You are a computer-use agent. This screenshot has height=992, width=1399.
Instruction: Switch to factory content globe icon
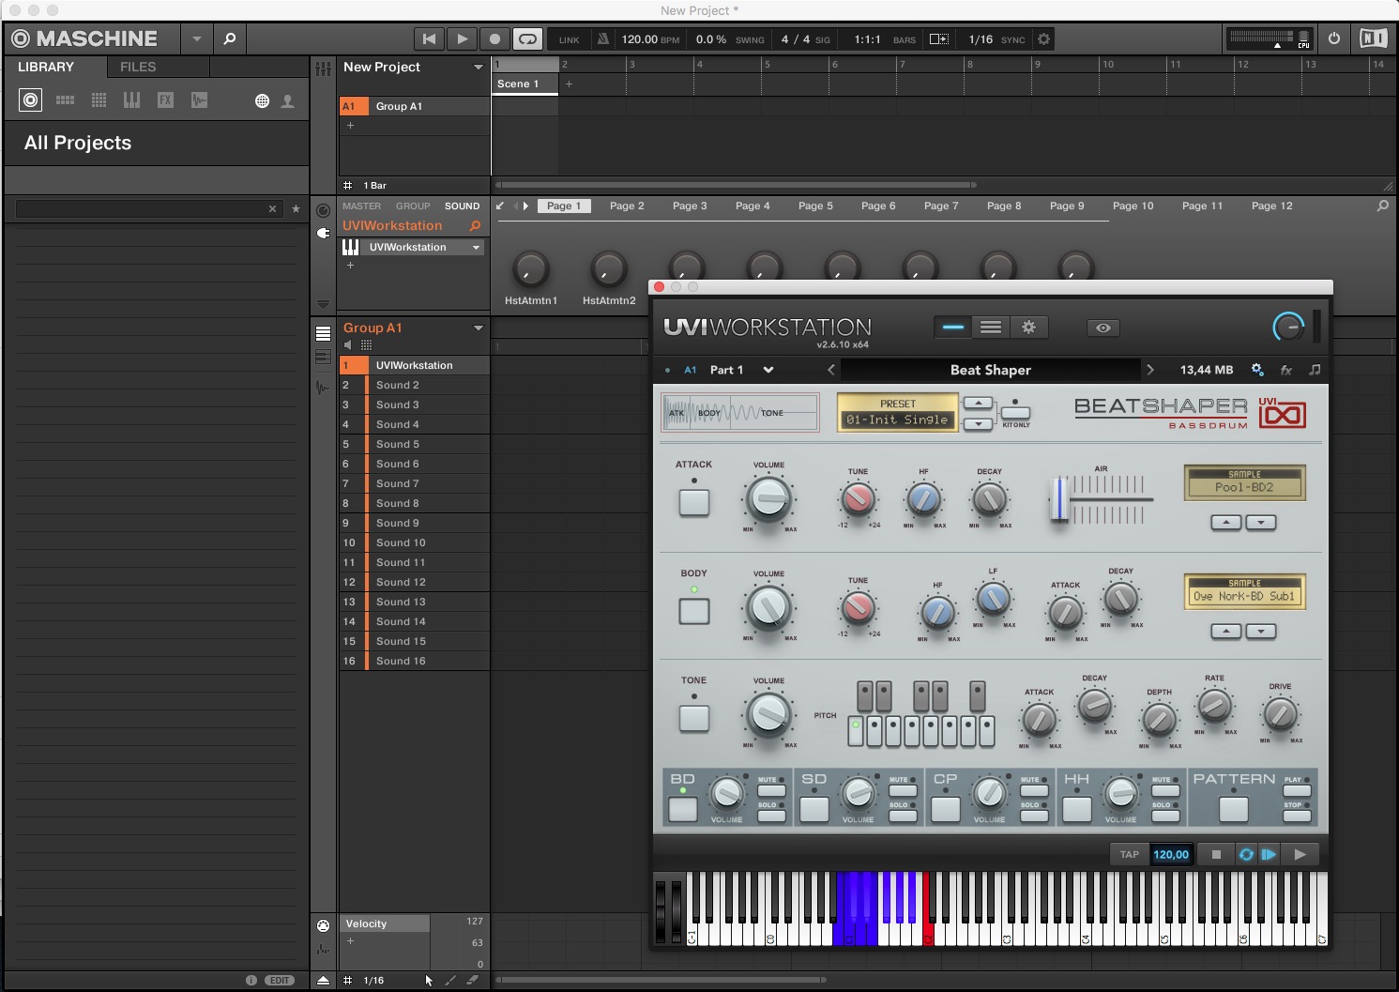[263, 101]
